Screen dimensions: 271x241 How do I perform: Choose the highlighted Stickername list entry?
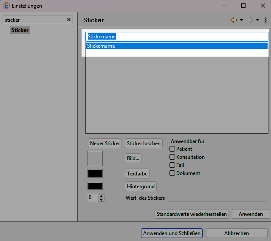[x=177, y=46]
